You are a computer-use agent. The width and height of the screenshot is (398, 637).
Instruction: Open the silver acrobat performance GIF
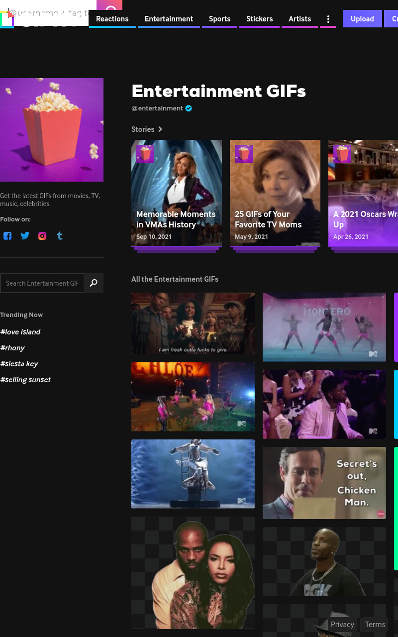pyautogui.click(x=193, y=474)
